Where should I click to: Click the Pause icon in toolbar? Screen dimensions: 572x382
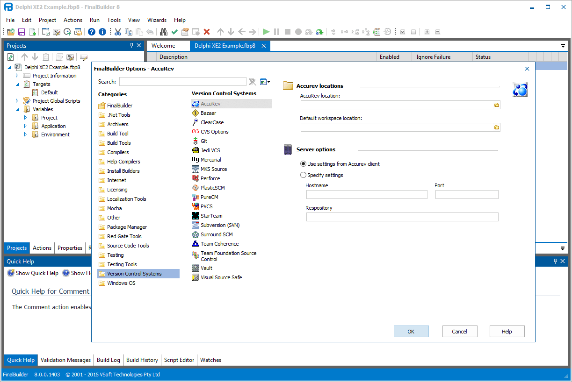[x=277, y=32]
